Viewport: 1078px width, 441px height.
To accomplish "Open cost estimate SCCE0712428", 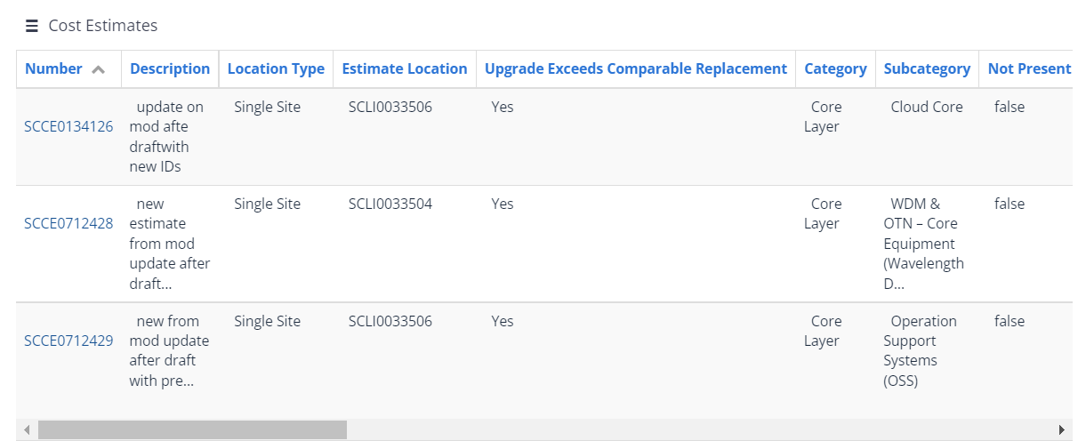I will [x=68, y=223].
